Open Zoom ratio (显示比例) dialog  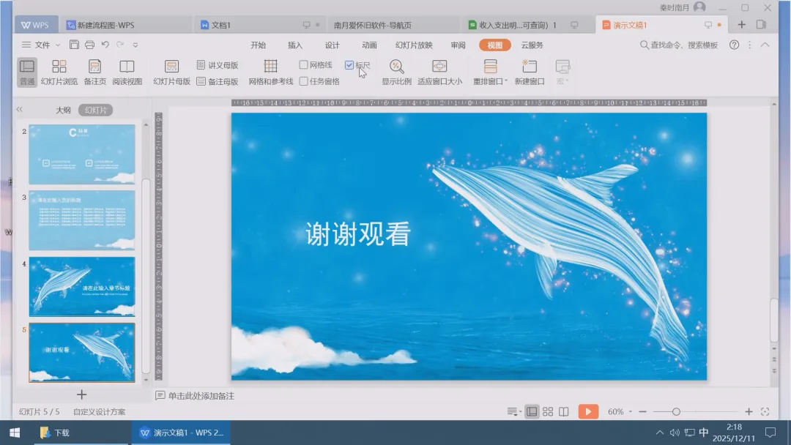coord(396,72)
